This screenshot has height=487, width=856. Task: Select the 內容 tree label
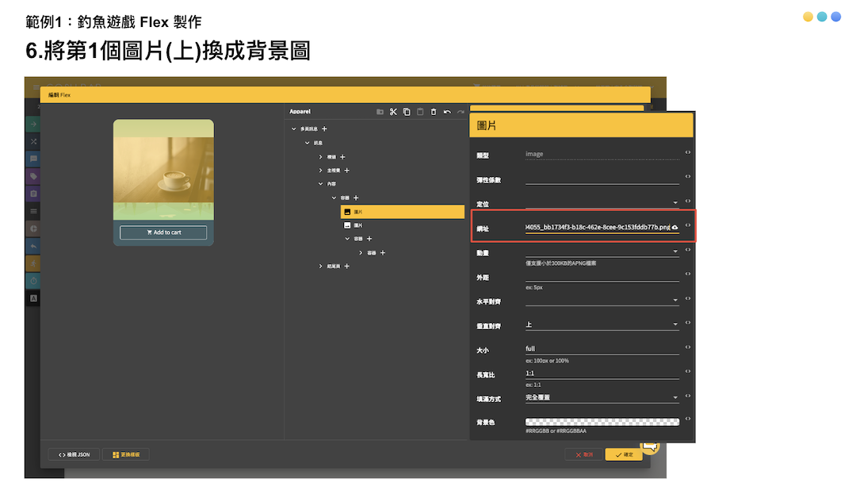pyautogui.click(x=331, y=184)
